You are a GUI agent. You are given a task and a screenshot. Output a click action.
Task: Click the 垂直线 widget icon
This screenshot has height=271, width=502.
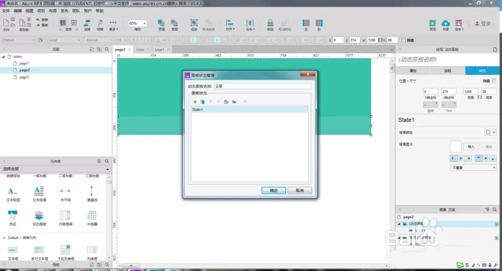click(x=92, y=191)
